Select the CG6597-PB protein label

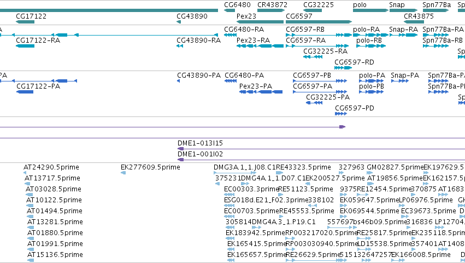(312, 75)
